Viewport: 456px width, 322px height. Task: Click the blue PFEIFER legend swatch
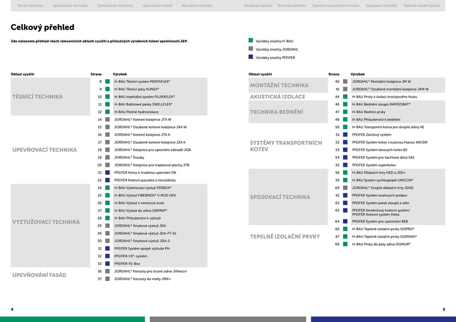251,57
